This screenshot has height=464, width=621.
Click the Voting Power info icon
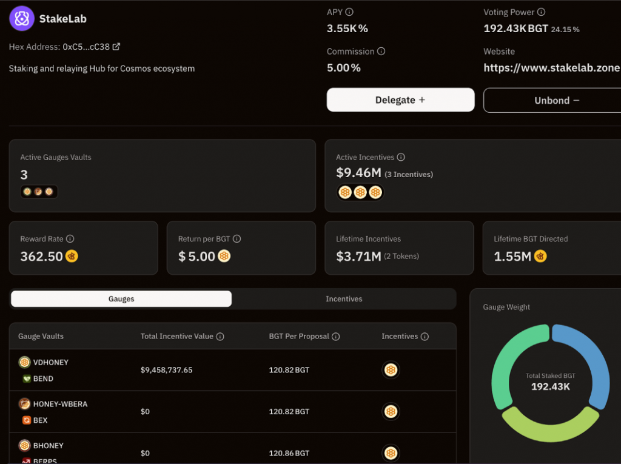[541, 12]
